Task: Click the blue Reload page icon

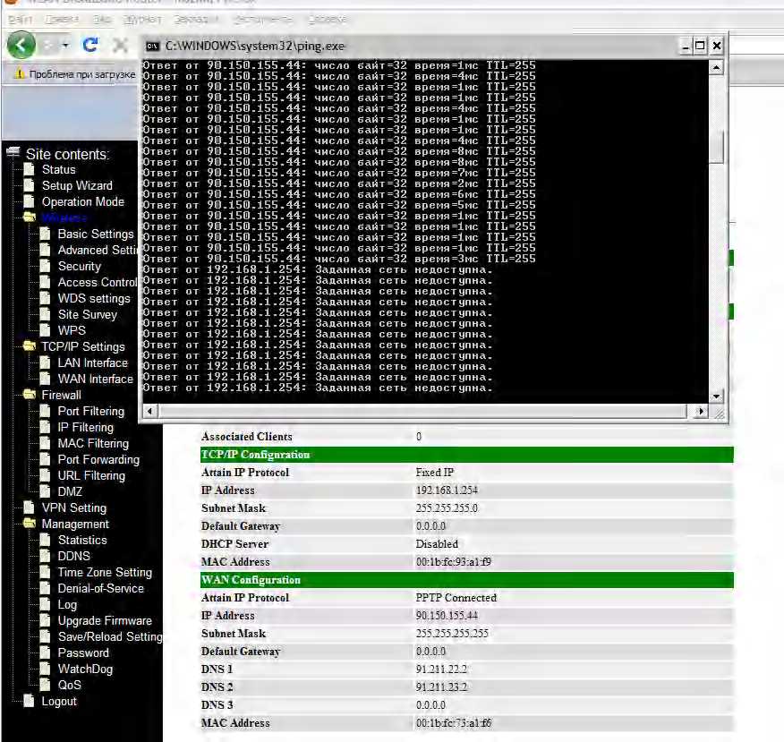Action: click(89, 45)
